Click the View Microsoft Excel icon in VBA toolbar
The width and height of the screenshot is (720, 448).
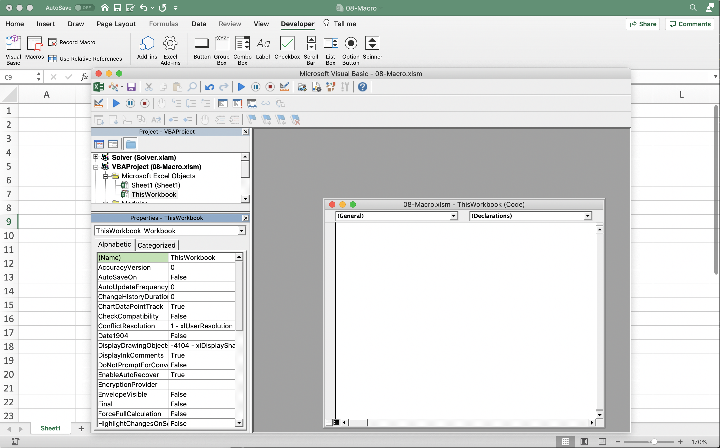99,87
